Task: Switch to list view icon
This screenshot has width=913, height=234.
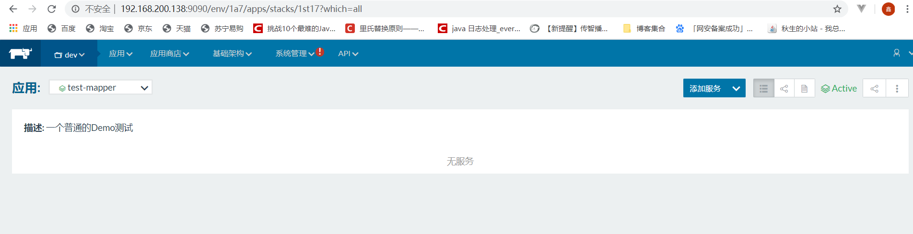Action: click(x=763, y=89)
